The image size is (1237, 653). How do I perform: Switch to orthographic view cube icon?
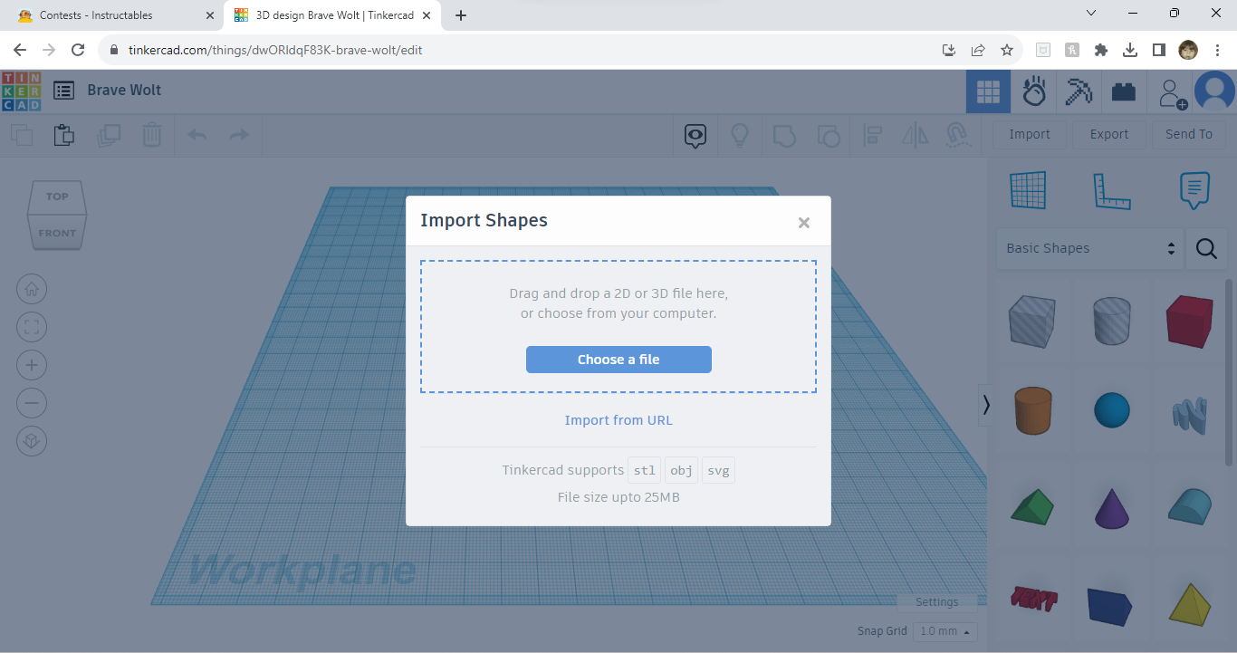(32, 441)
